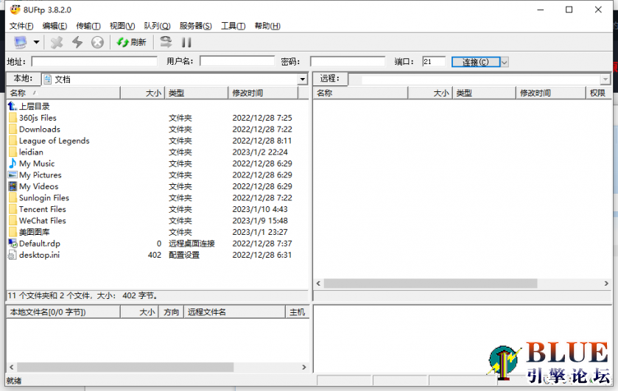Click remote pane scroll-right arrow
Screen dimensions: 618x391
[x=606, y=283]
